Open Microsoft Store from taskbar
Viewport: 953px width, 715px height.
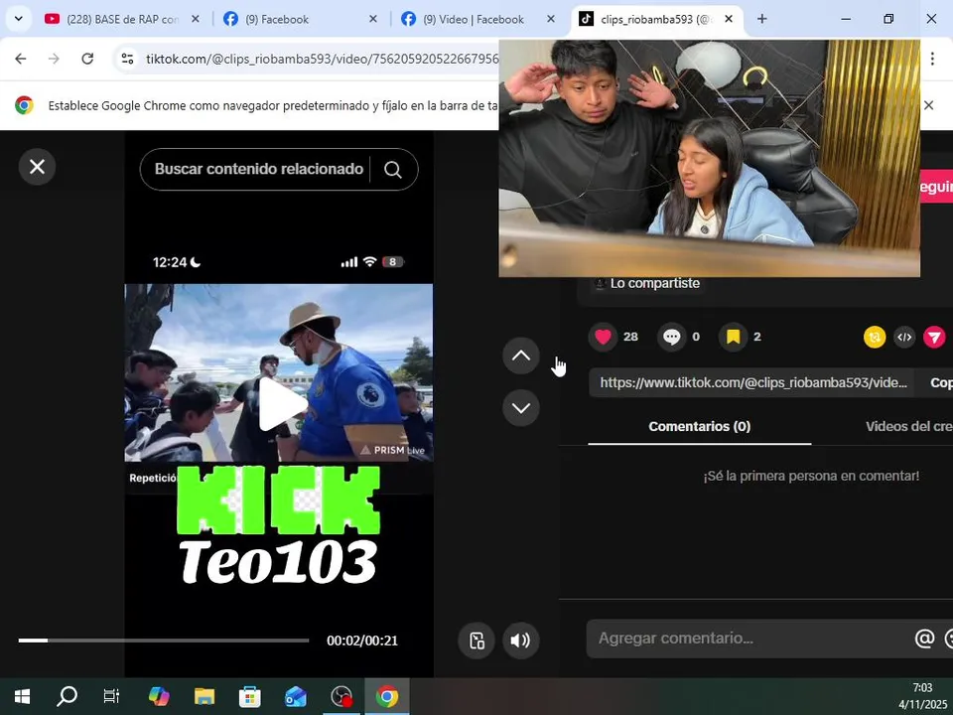(x=250, y=696)
